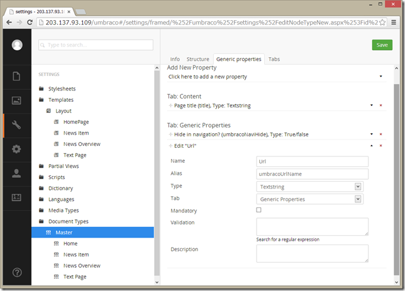This screenshot has width=405, height=291.
Task: Switch to the Tabs tab
Action: tap(274, 59)
